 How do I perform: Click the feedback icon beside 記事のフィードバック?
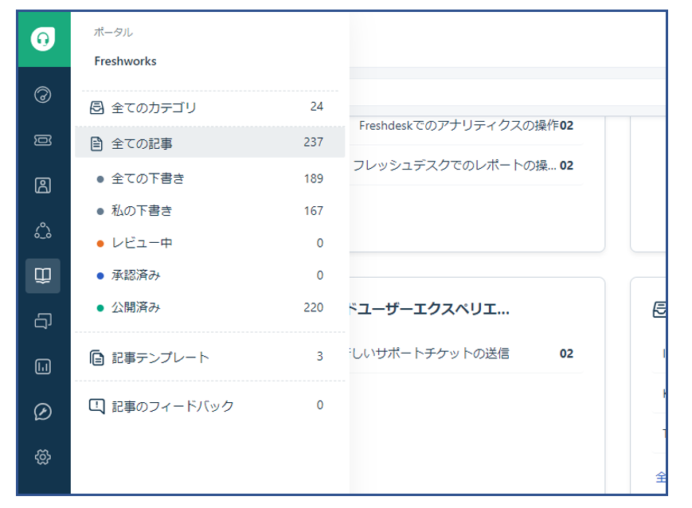tap(96, 406)
